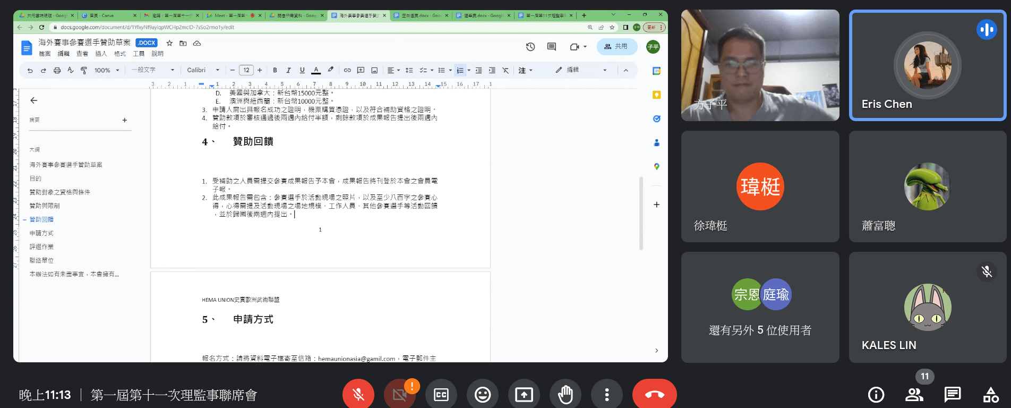The image size is (1011, 408).
Task: Unmute the microphone in Meet
Action: pyautogui.click(x=358, y=395)
